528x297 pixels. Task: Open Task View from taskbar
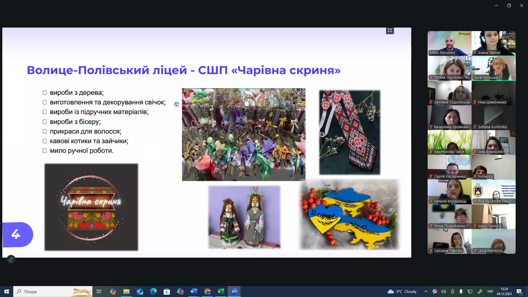coord(99,291)
